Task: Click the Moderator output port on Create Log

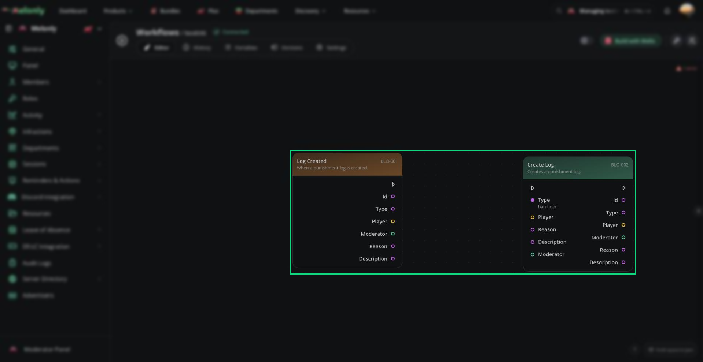Action: pos(623,238)
